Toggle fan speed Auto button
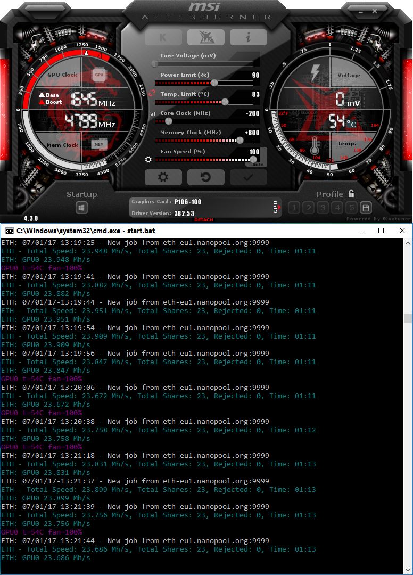 click(x=258, y=165)
